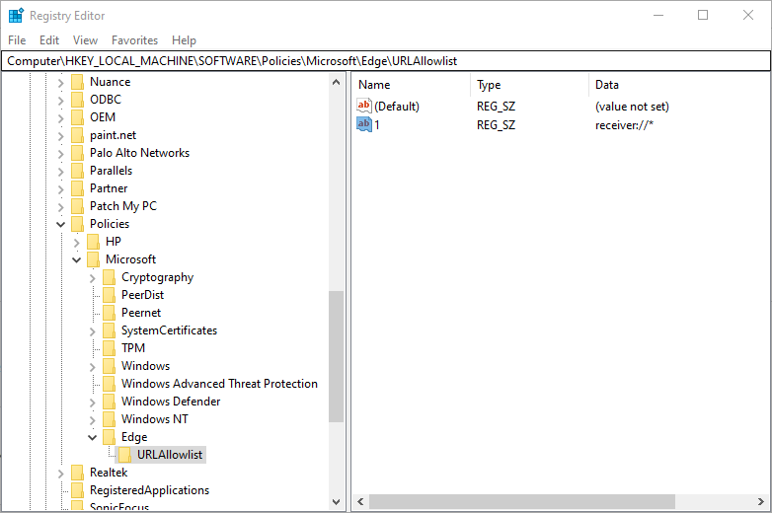The height and width of the screenshot is (513, 772).
Task: Click the paint.net folder icon
Action: tap(77, 135)
